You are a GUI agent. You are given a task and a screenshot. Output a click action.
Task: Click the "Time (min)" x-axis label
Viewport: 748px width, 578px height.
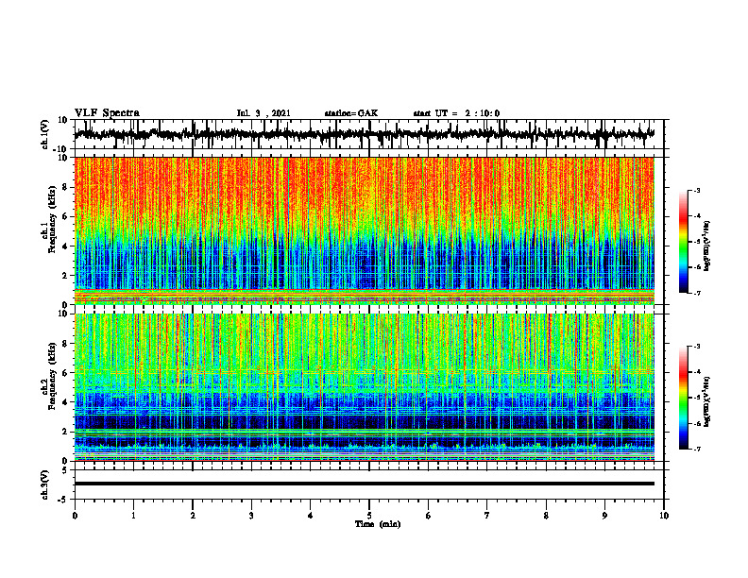378,524
